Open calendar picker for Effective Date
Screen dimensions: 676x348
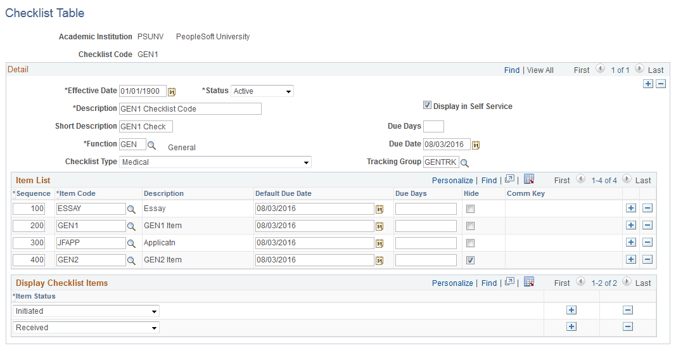(x=172, y=91)
